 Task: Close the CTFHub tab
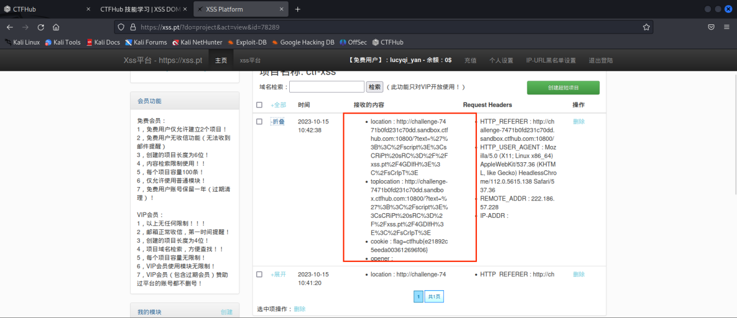[x=88, y=9]
